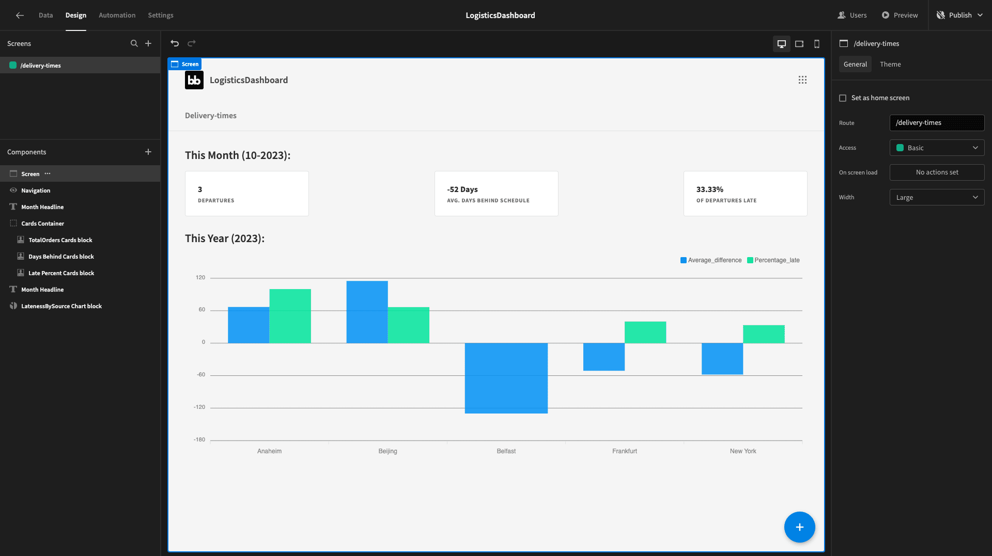The width and height of the screenshot is (992, 556).
Task: Click the bb logo in the preview
Action: pyautogui.click(x=194, y=80)
